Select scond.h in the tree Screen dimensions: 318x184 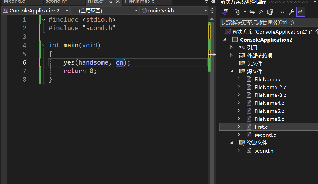click(x=264, y=151)
